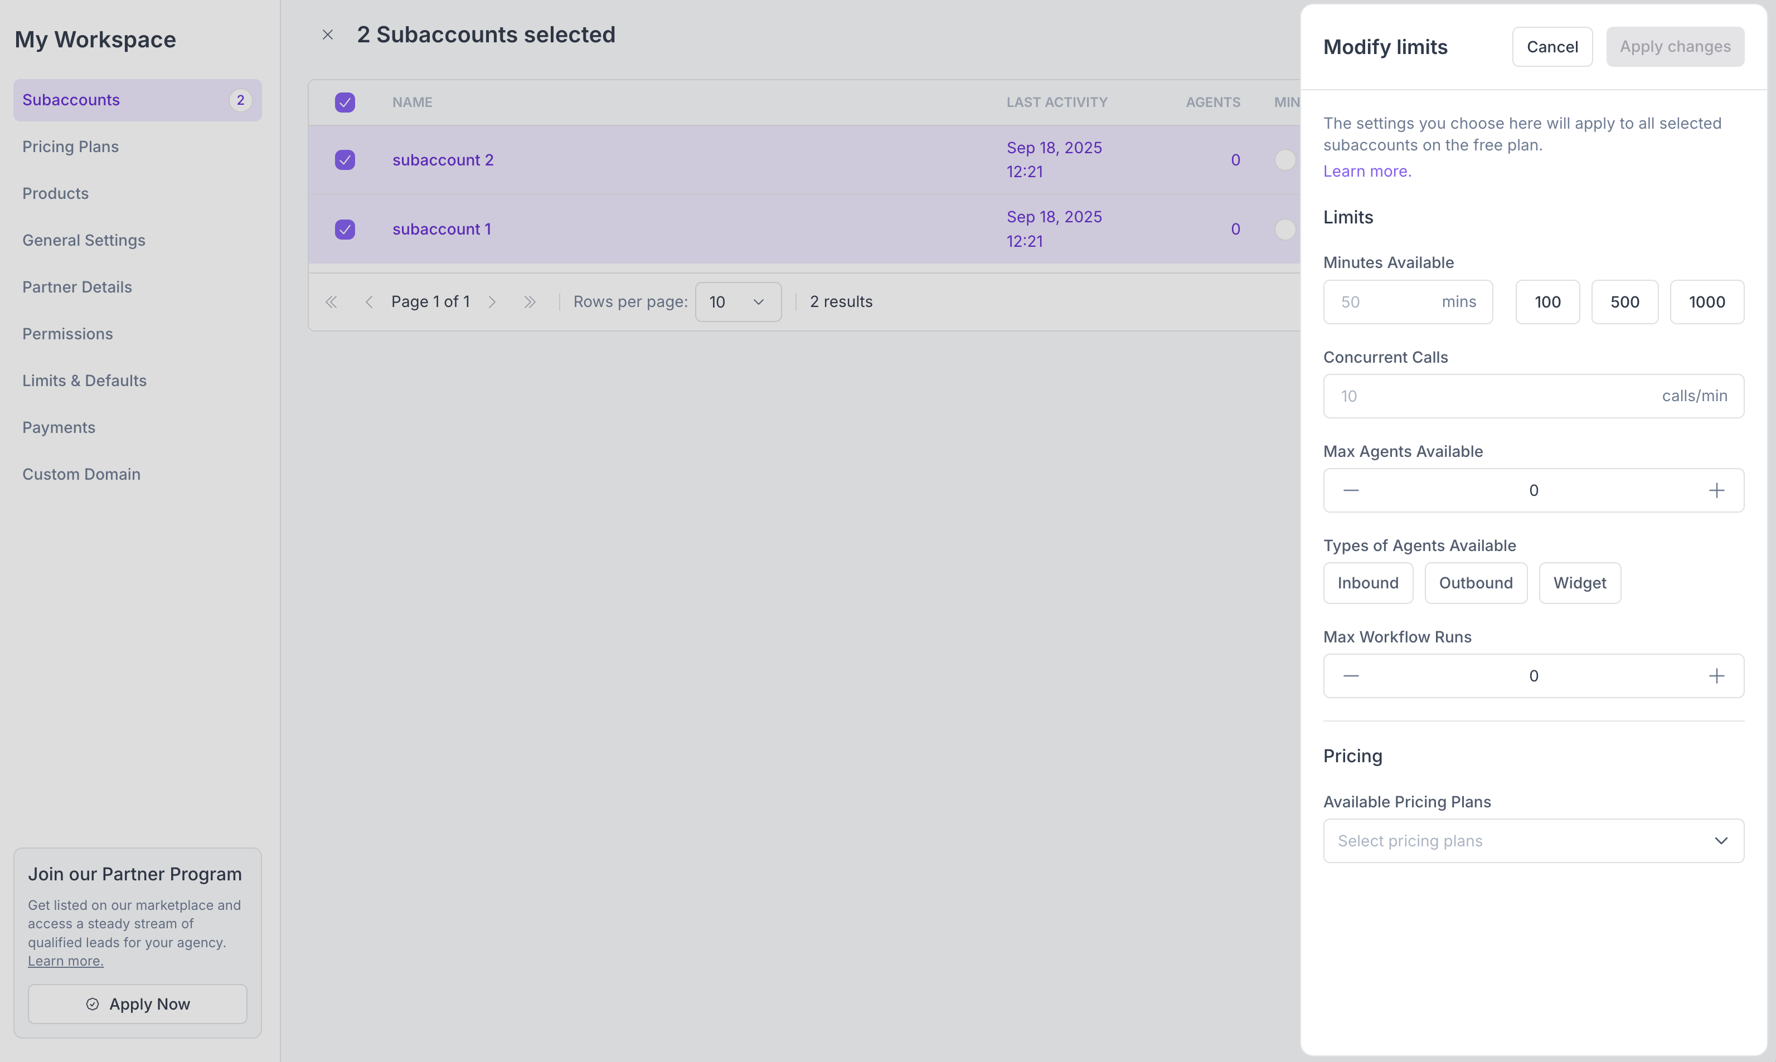Click previous page chevron icon

click(368, 302)
